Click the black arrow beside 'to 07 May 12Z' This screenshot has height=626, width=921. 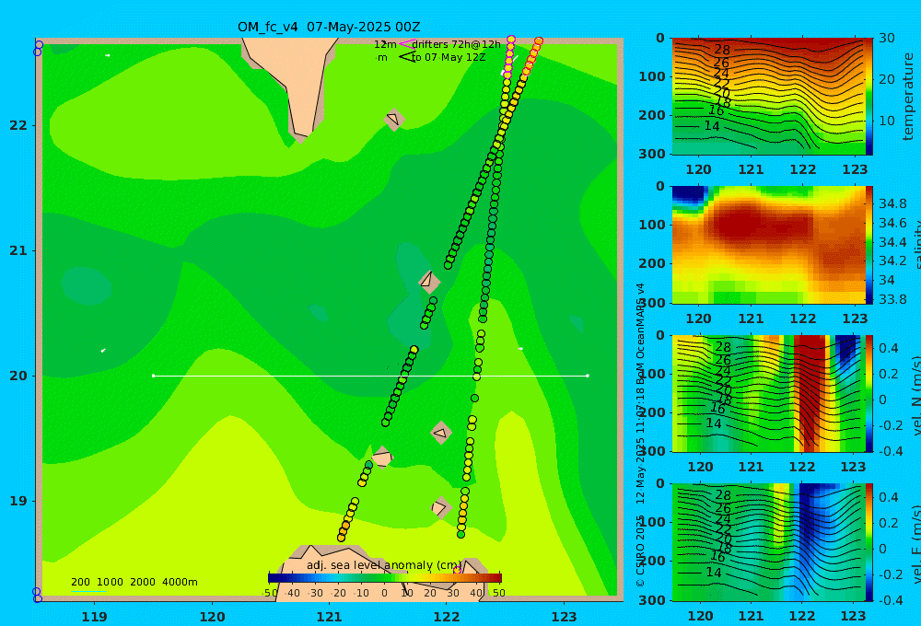click(x=407, y=57)
